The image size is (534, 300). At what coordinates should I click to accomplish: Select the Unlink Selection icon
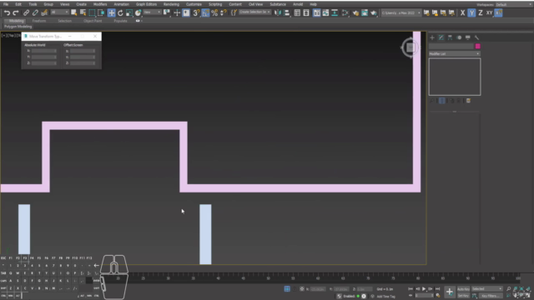click(x=35, y=13)
